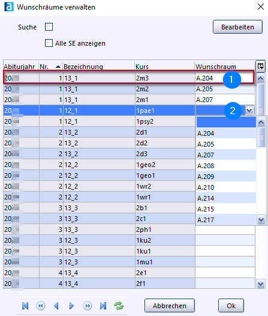Pick A.214 from the dropdown list
Viewport: 268px width, 316px height.
[x=226, y=198]
